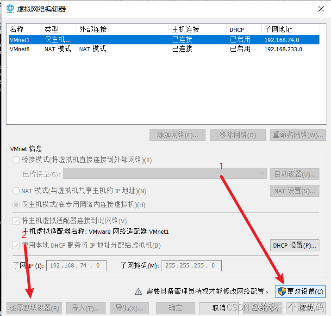Screen dimensions: 331x316
Task: Click VMnet1 已连接 host connection cell
Action: [x=182, y=40]
